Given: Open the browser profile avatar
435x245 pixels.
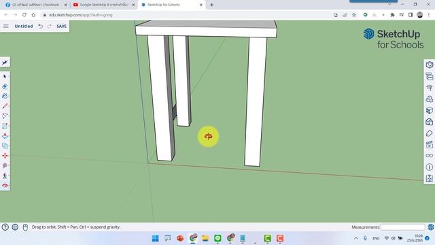Looking at the screenshot, I should [420, 15].
